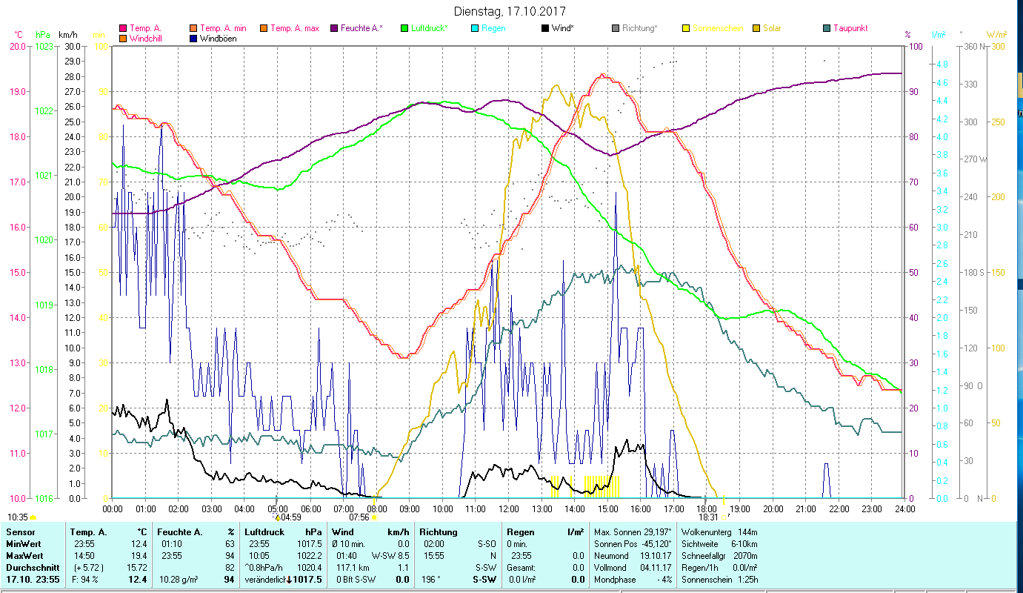Viewport: 1023px width, 593px height.
Task: Click the humidity minimum time '01:10'
Action: [x=173, y=544]
